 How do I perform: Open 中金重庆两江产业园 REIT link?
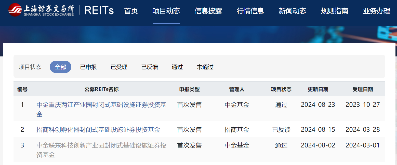101,109
